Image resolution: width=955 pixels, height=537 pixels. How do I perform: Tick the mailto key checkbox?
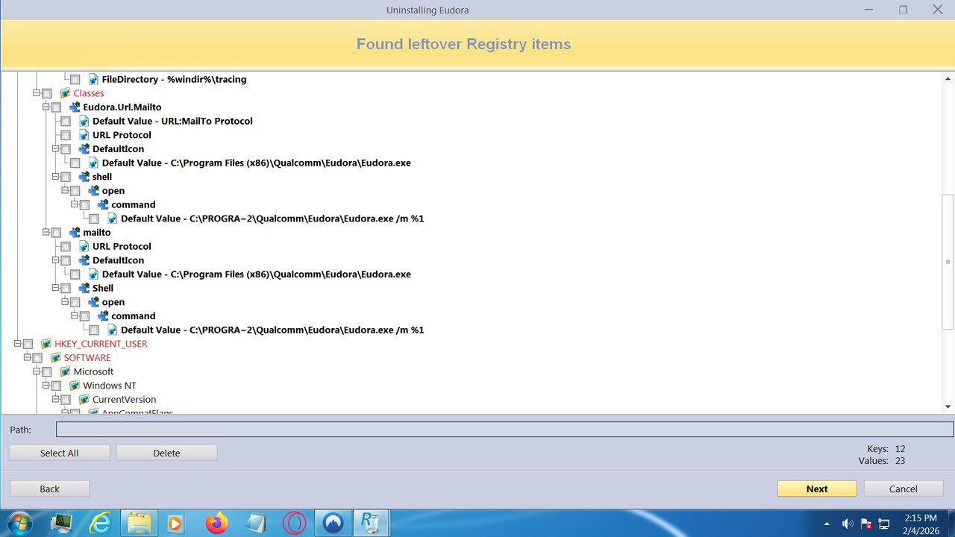pos(57,233)
